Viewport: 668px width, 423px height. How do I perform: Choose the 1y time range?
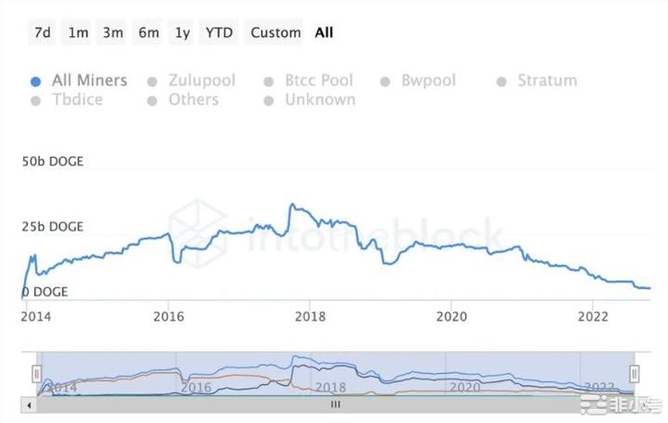pos(182,33)
